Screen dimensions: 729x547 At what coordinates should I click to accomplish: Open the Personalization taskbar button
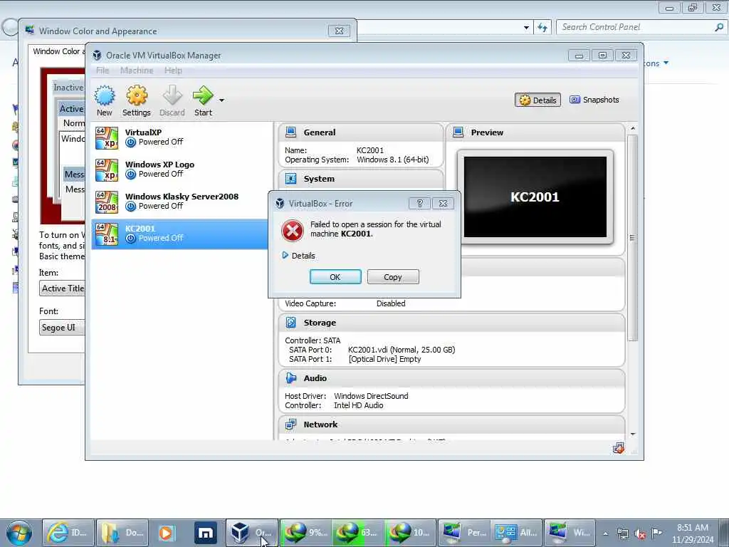pos(464,533)
